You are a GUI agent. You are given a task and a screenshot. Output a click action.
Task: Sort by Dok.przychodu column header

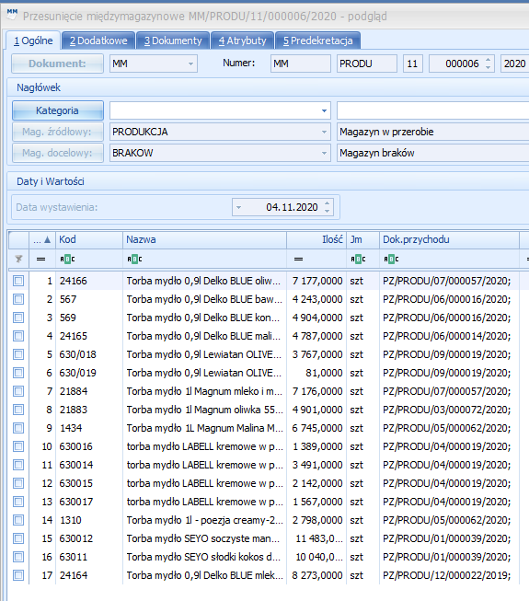449,239
